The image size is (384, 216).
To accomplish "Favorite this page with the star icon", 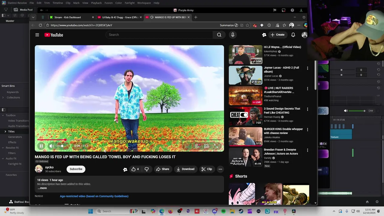I will point(248,25).
